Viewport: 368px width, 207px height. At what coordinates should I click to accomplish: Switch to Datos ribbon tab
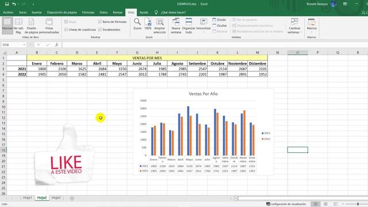pyautogui.click(x=103, y=13)
